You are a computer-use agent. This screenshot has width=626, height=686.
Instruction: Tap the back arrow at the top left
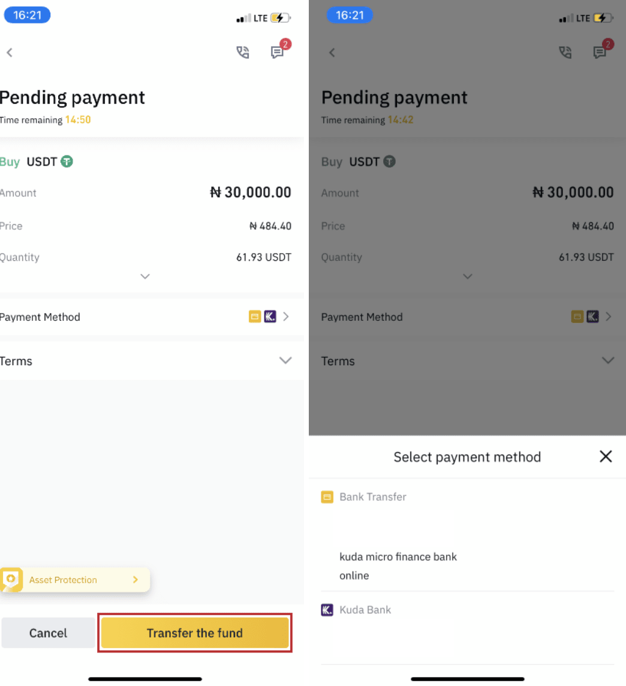[10, 52]
